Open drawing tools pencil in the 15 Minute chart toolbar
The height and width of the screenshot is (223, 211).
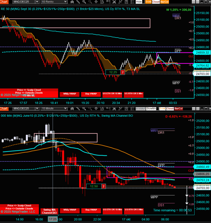point(78,109)
